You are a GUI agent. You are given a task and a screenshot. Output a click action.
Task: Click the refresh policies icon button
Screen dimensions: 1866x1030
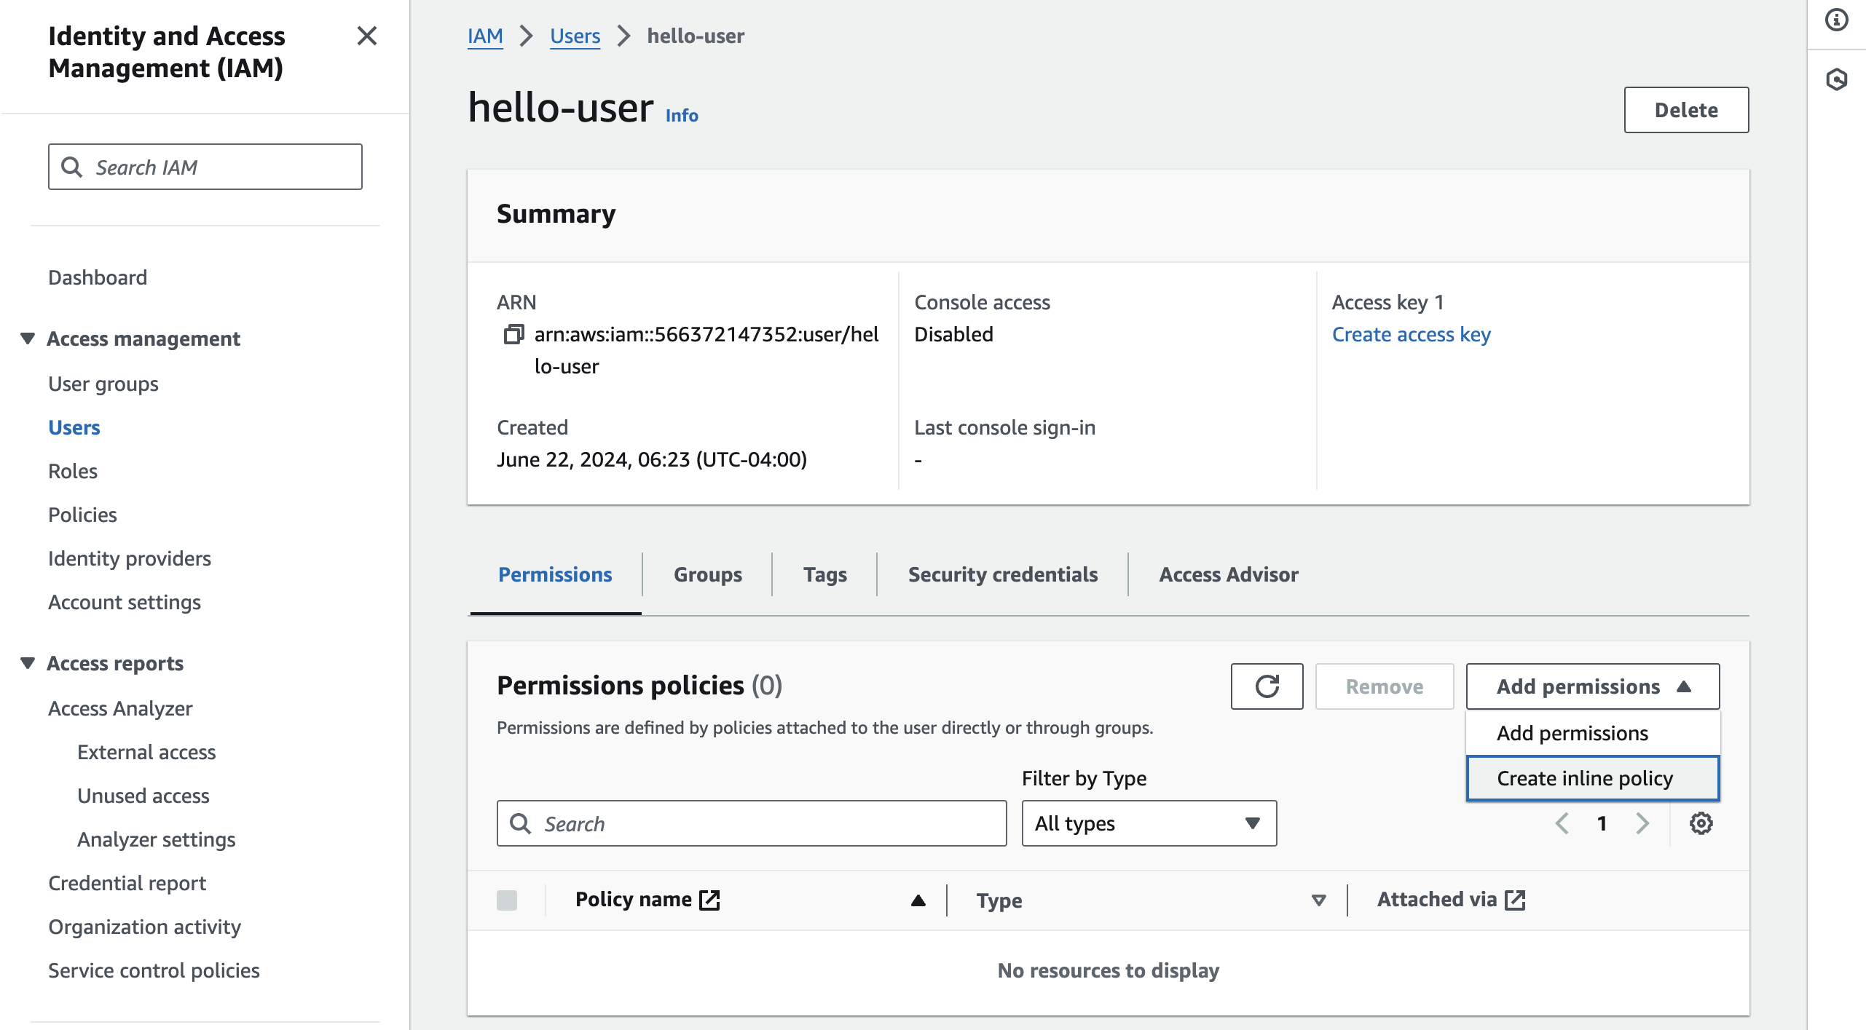pyautogui.click(x=1267, y=686)
